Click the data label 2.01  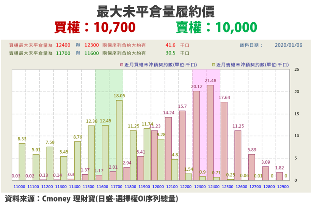(x=113, y=167)
